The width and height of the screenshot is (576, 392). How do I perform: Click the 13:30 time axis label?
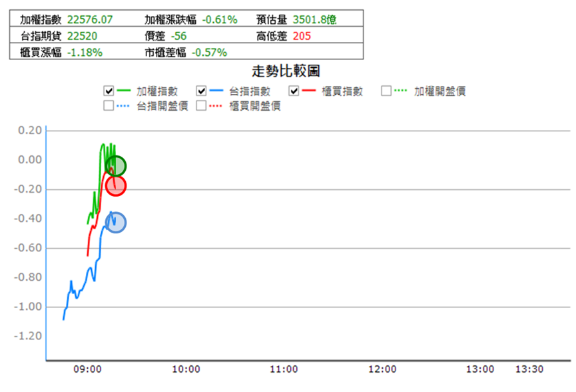529,369
